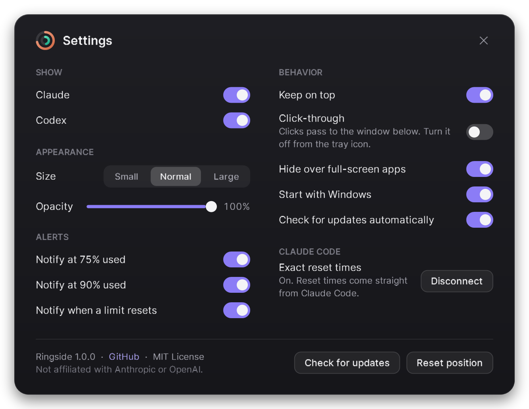The width and height of the screenshot is (529, 409).
Task: Click the Ringside 1.0.0 version text
Action: (x=66, y=357)
